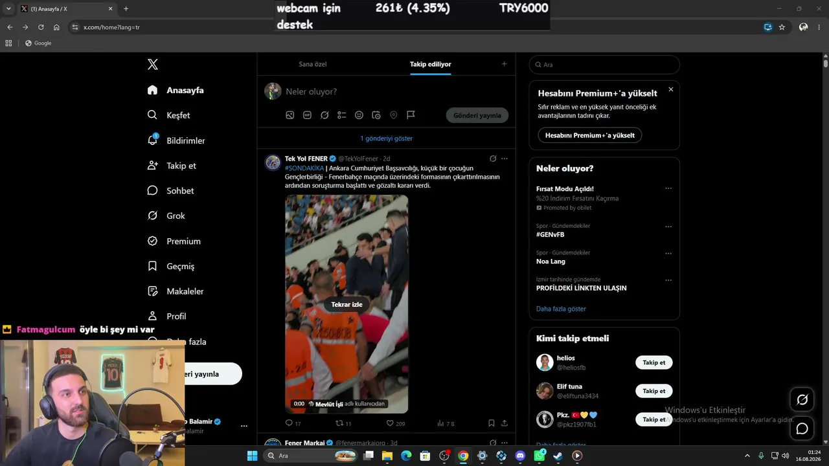This screenshot has width=829, height=466.
Task: Reload the page in Chrome
Action: [x=41, y=27]
